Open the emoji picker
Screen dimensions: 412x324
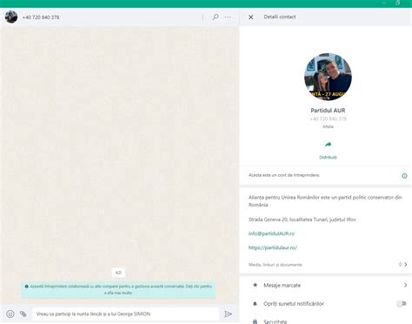[10, 314]
